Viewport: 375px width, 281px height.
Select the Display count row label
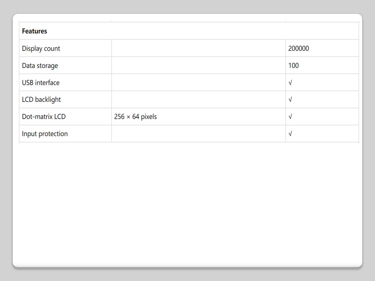click(x=41, y=49)
